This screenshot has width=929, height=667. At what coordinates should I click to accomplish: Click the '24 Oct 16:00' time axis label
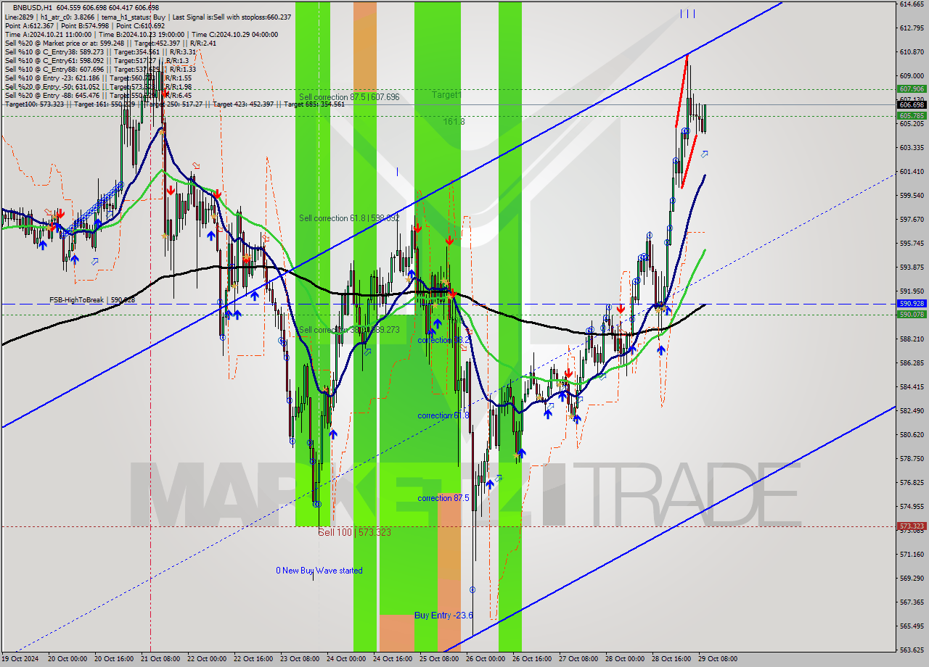coord(391,659)
